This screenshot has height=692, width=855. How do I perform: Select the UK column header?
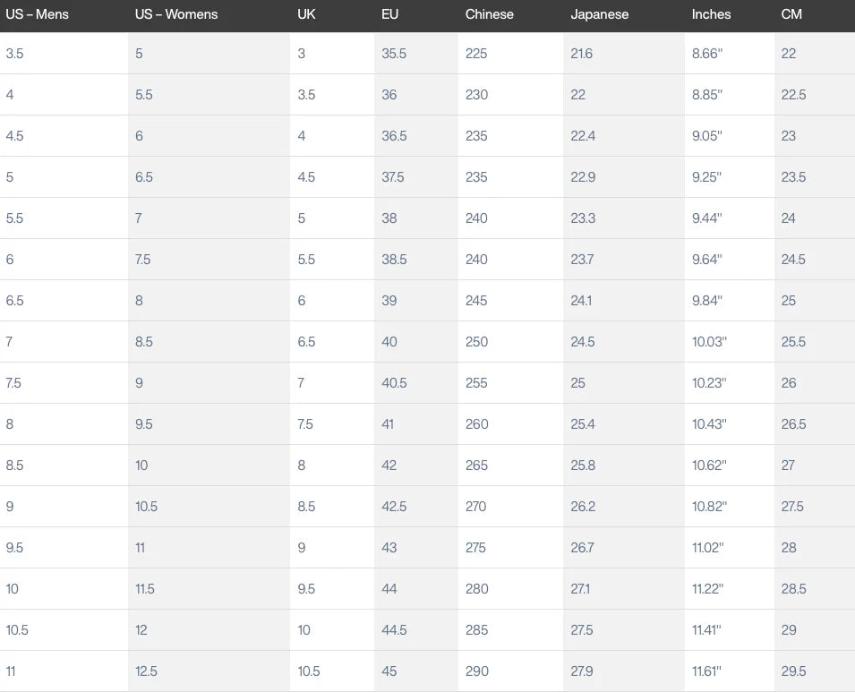(306, 14)
